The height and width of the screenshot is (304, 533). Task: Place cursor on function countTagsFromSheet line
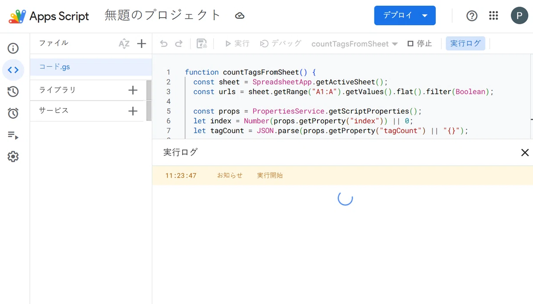click(250, 72)
